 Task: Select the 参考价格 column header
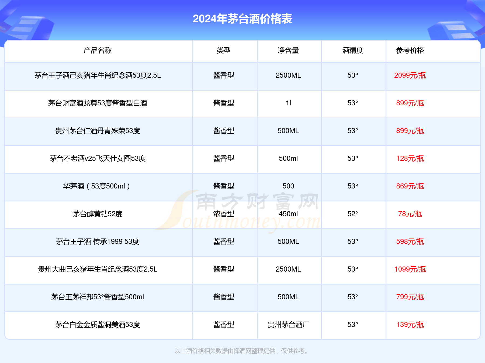[x=410, y=50]
